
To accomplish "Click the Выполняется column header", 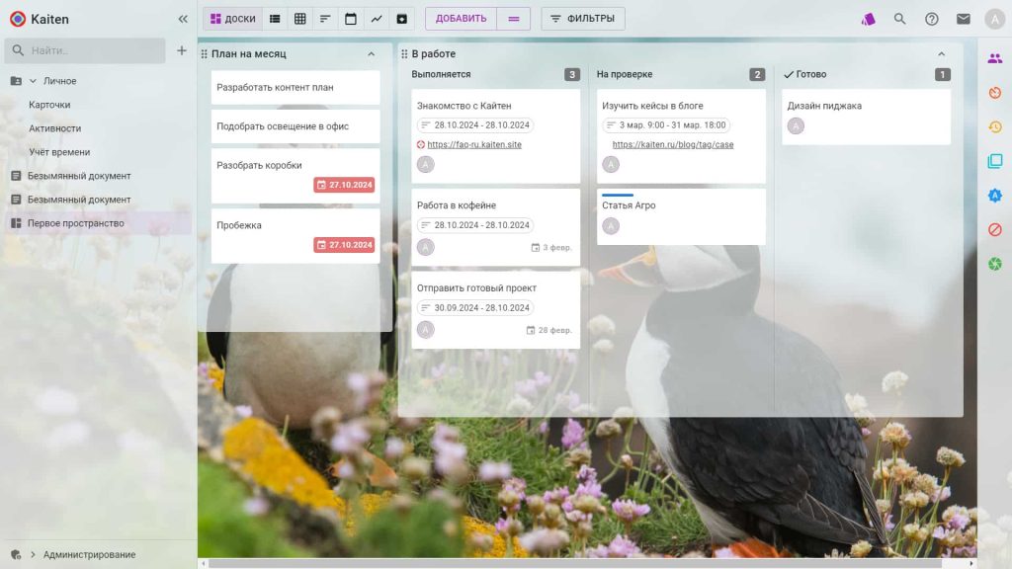I will click(441, 74).
